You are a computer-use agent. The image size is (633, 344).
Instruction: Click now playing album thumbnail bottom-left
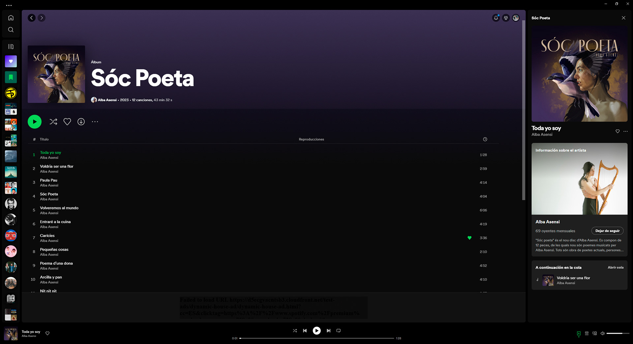11,334
